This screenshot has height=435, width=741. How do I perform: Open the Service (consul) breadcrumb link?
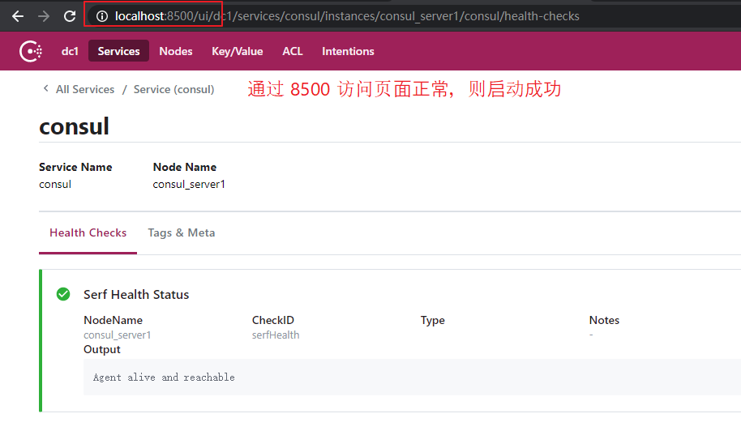(x=174, y=89)
